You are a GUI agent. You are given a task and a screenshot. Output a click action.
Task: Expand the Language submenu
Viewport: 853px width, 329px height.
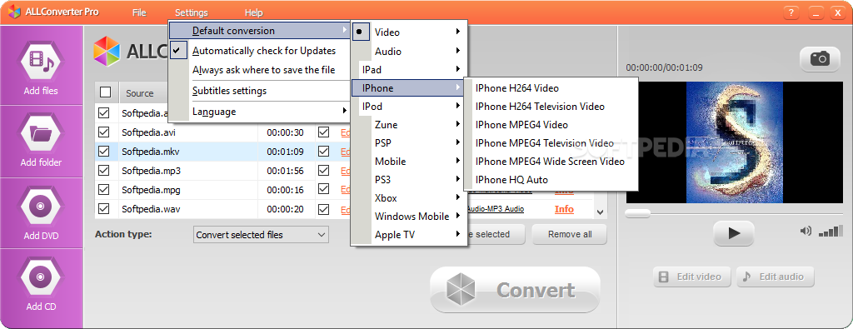pyautogui.click(x=260, y=112)
